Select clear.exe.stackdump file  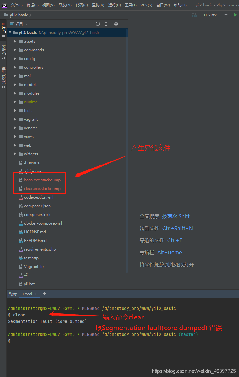coord(42,188)
